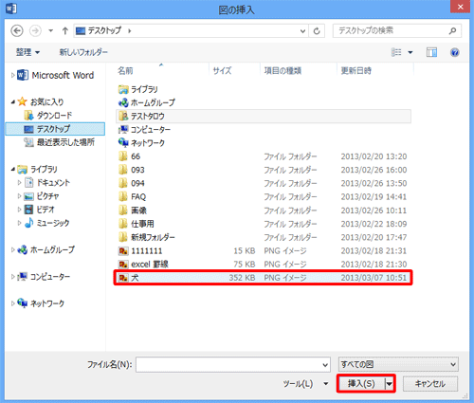Click デスクトップ in the address bar
Screen dimensions: 474x403
coord(104,30)
